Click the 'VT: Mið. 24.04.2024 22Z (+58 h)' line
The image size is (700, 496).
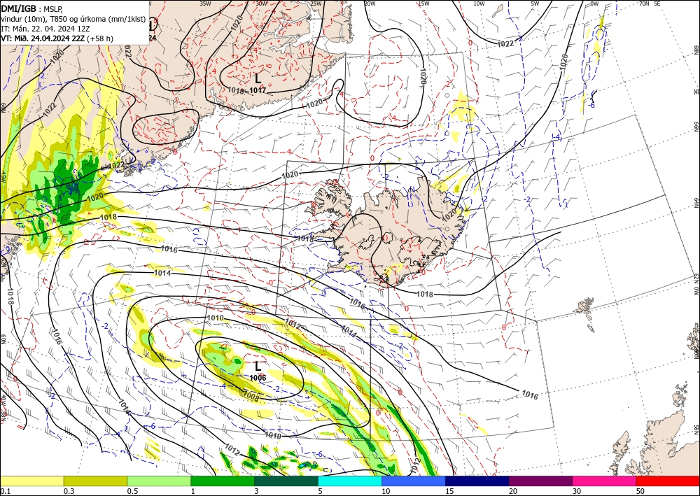[57, 38]
